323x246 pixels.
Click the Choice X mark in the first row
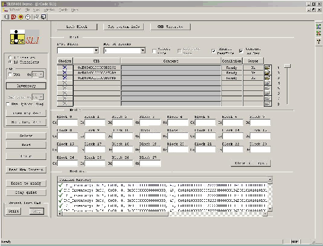click(x=65, y=68)
